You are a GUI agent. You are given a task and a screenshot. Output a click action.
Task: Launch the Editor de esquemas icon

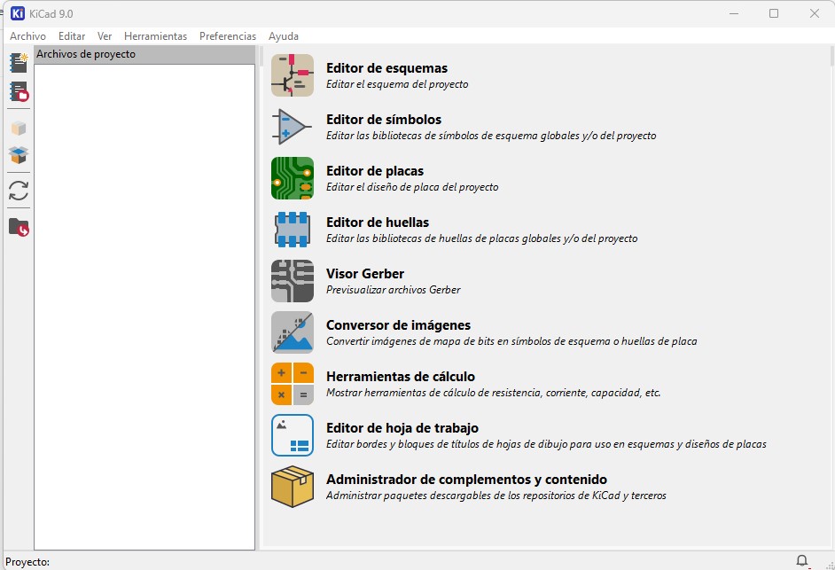pyautogui.click(x=293, y=75)
